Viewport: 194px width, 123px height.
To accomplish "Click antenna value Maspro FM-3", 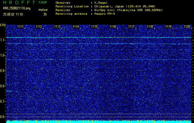I will point(105,14).
